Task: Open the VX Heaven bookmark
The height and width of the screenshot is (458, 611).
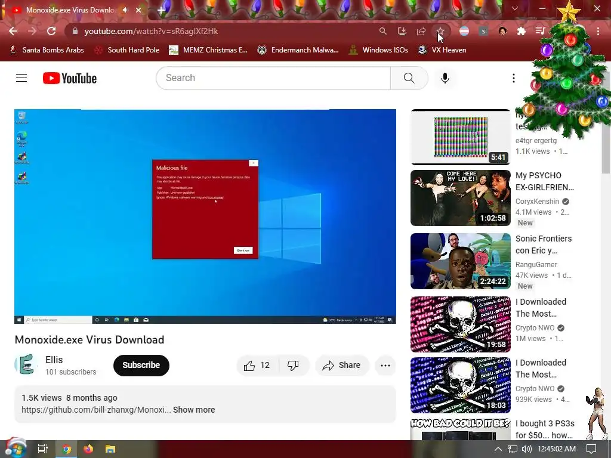Action: 442,50
